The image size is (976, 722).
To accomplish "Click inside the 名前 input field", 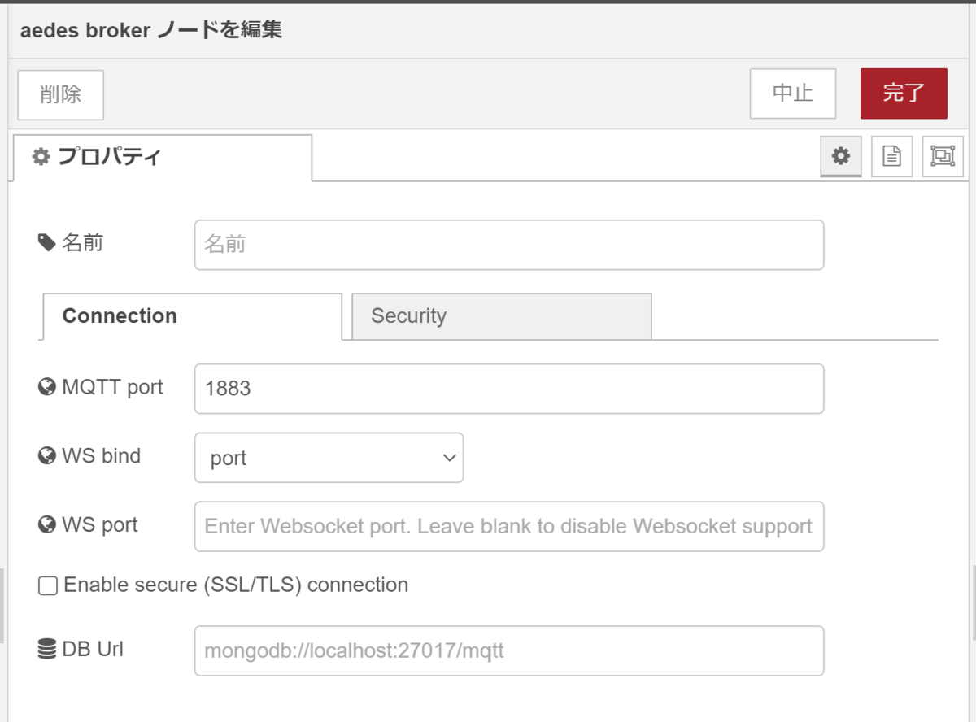I will coord(509,244).
